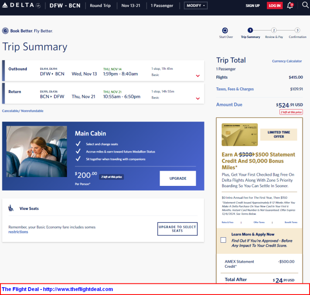Click the 10:55am - 6:50pm return time

pyautogui.click(x=122, y=97)
